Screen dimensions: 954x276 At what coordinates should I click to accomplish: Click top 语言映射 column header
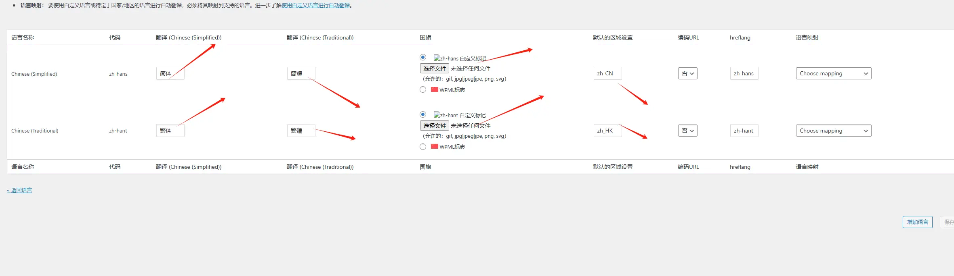807,37
